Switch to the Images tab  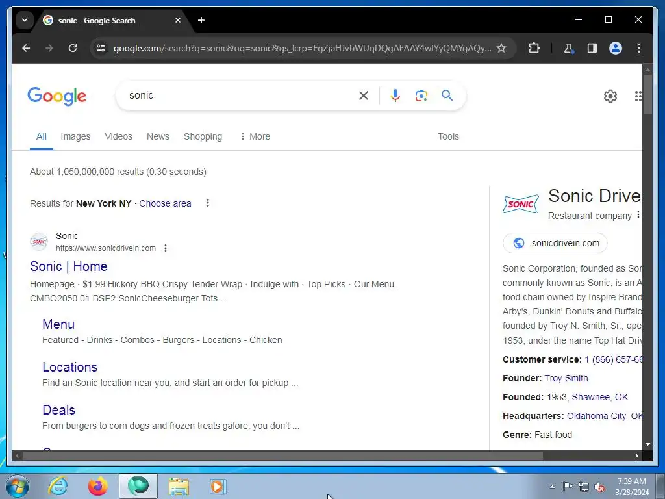(x=75, y=136)
